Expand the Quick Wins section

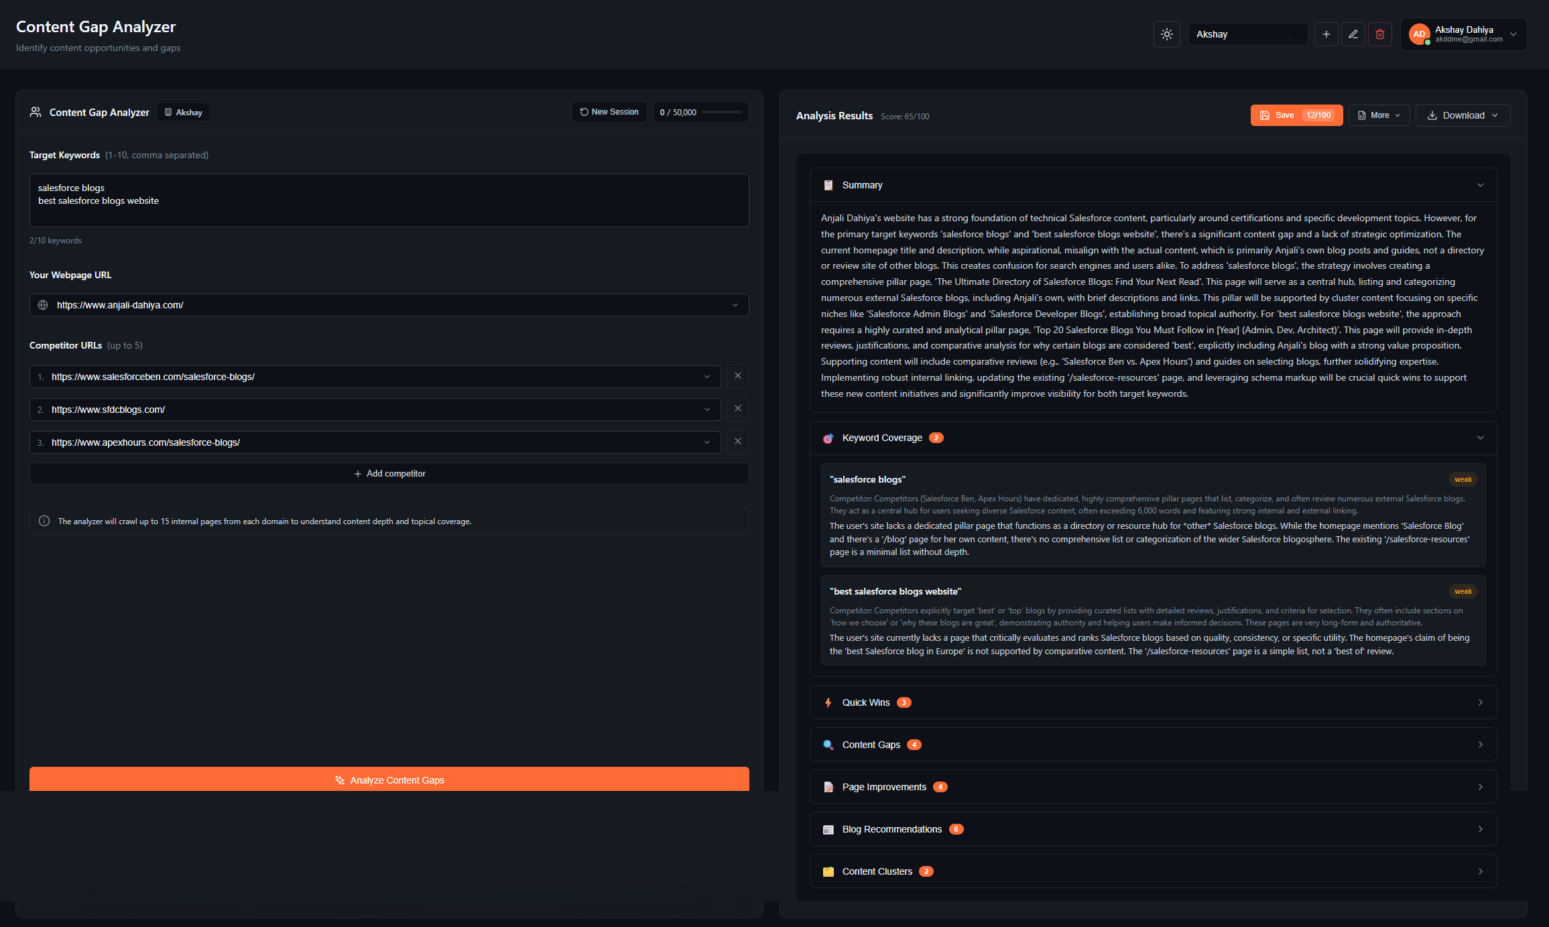pos(1152,702)
